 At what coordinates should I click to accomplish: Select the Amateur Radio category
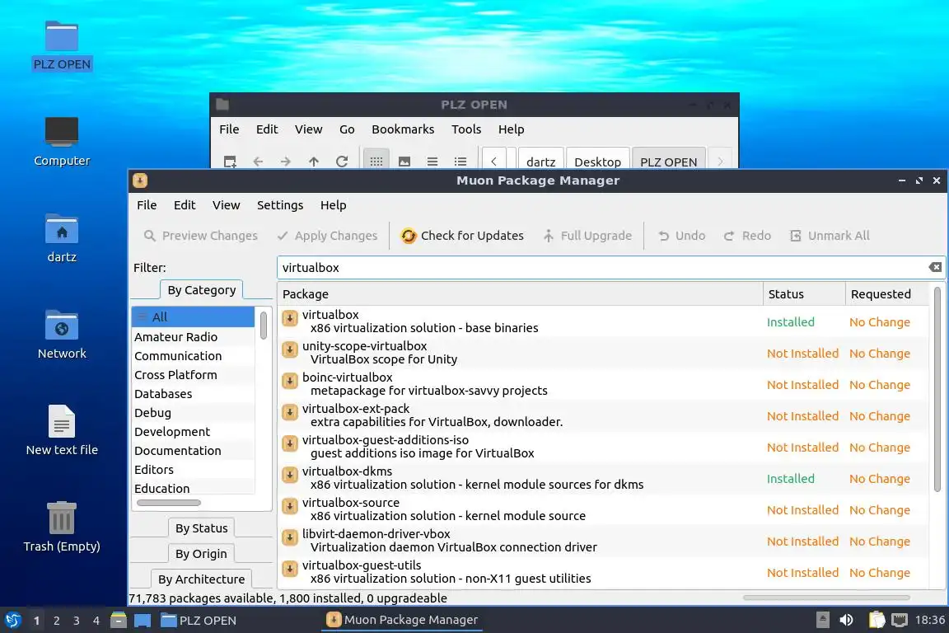193,337
